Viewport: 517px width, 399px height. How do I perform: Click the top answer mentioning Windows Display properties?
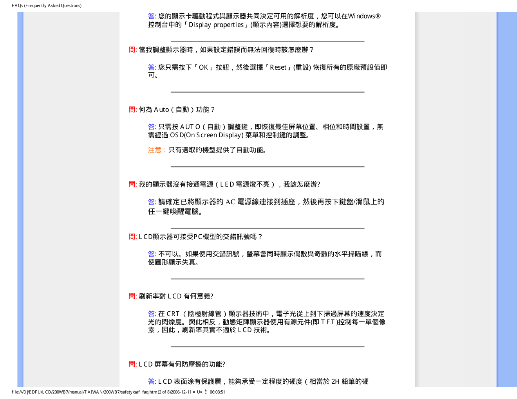[264, 20]
